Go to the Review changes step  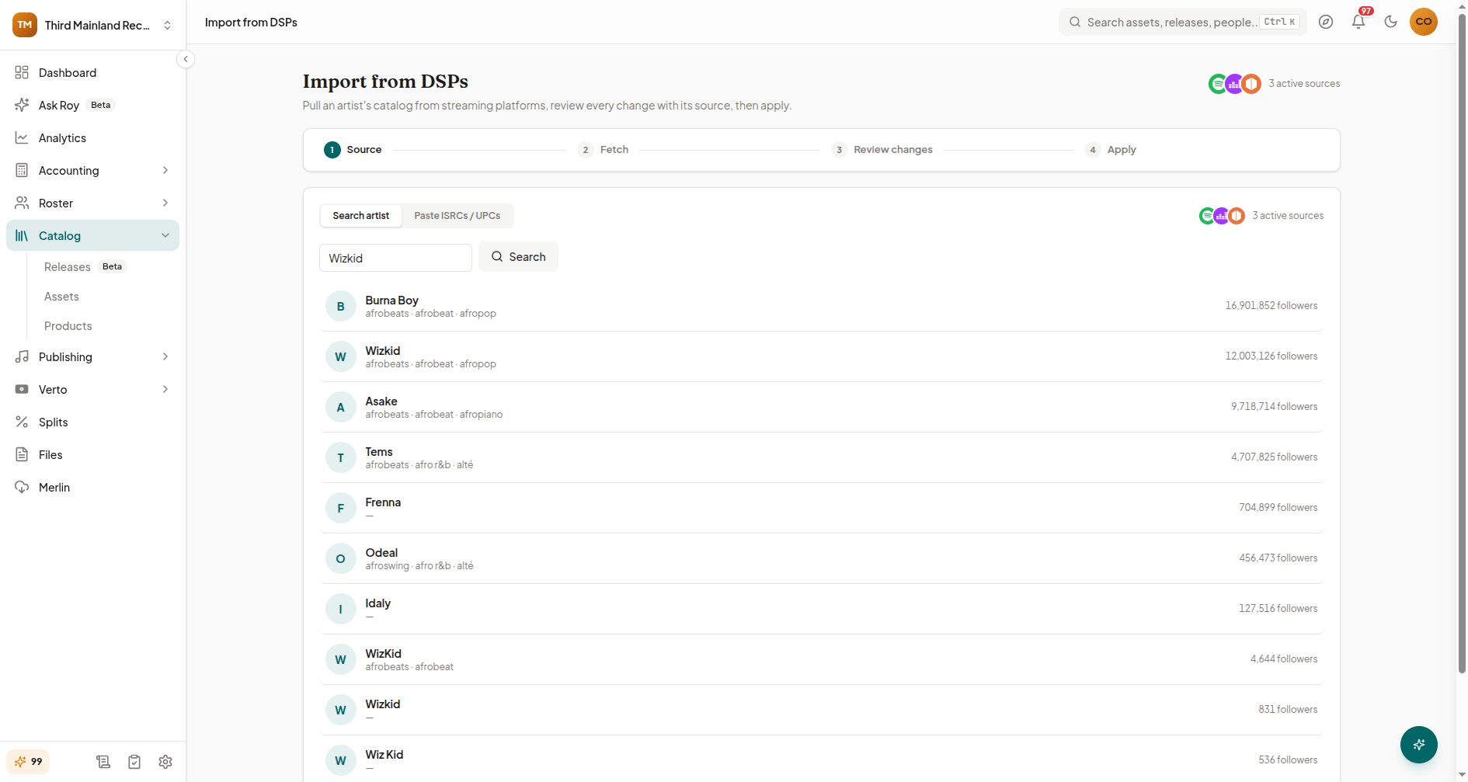coord(882,150)
